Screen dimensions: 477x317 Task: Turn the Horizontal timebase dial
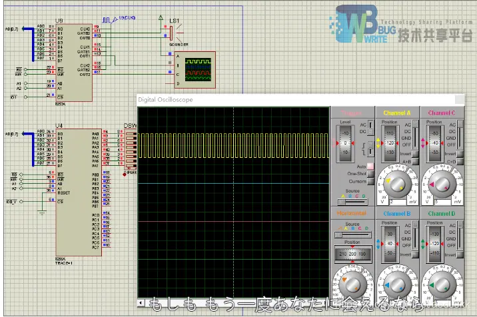pyautogui.click(x=352, y=285)
